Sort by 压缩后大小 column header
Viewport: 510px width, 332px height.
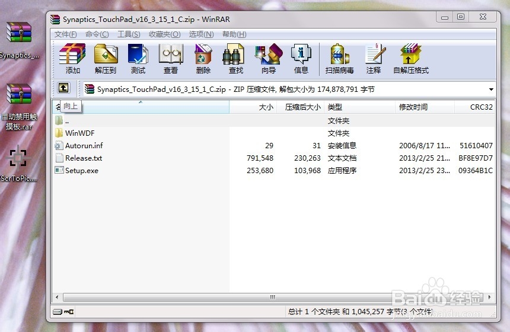click(300, 107)
